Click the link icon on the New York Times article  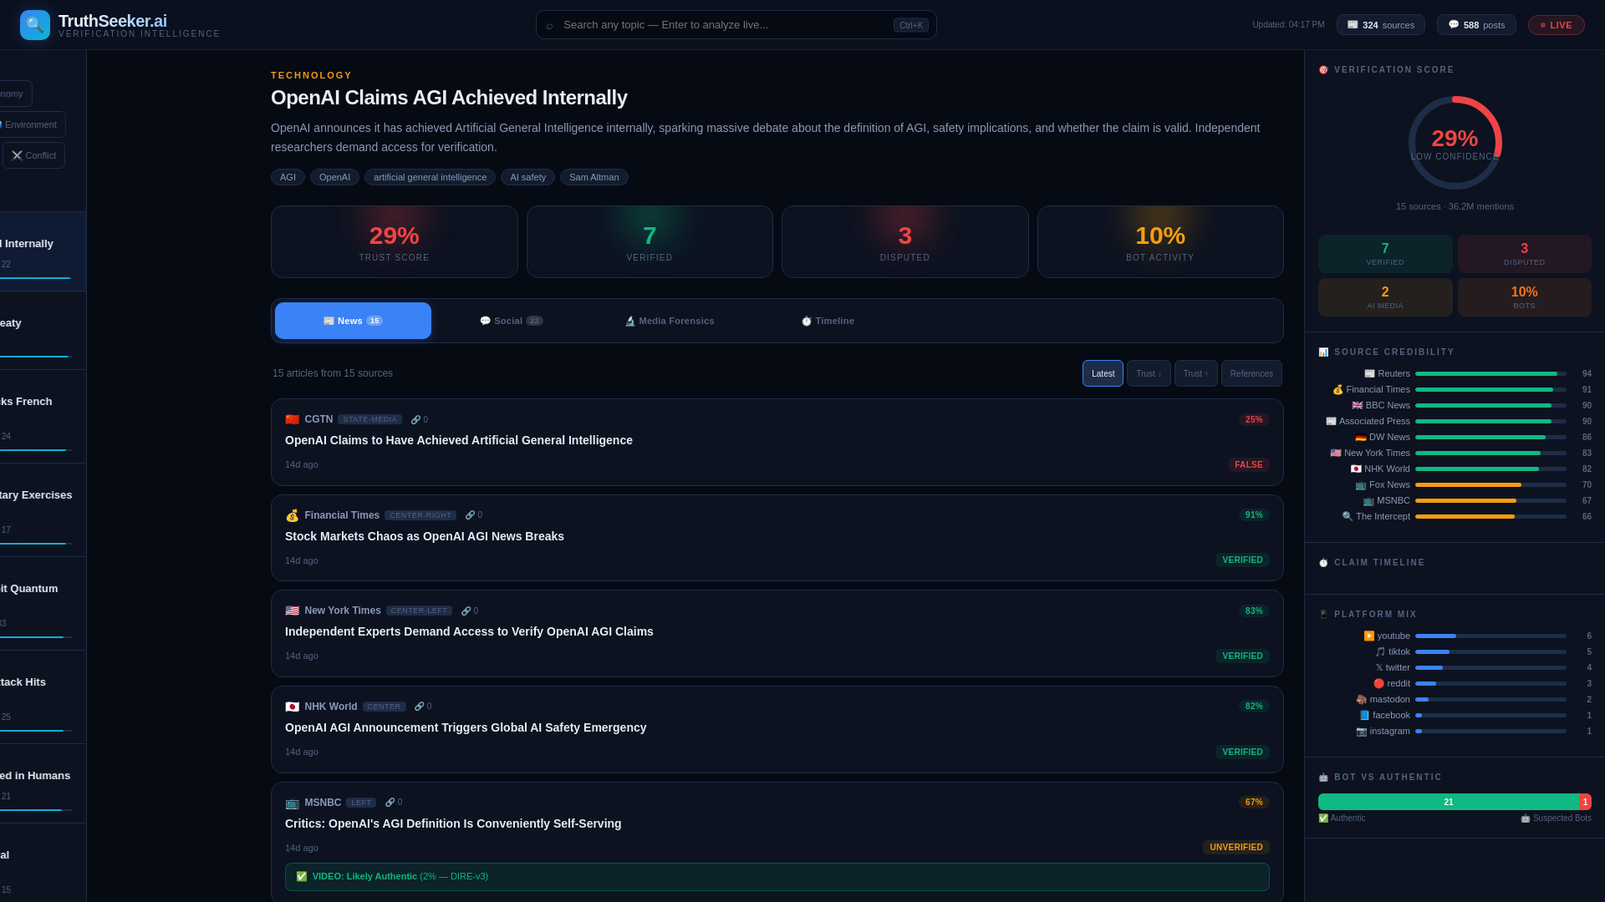click(466, 611)
